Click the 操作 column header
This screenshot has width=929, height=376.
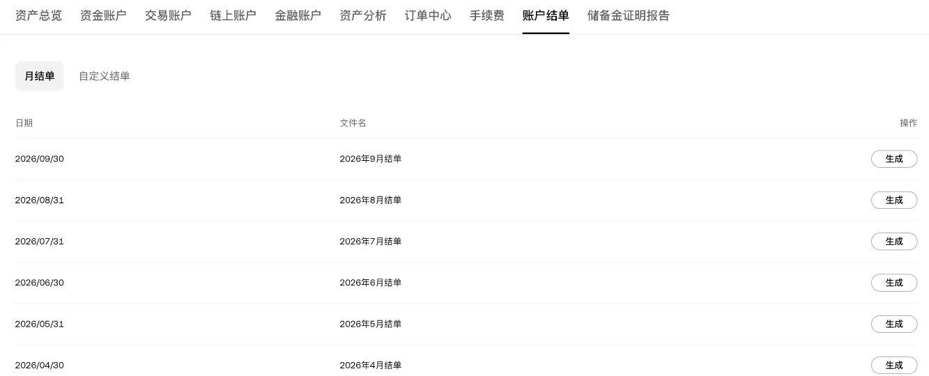pyautogui.click(x=909, y=123)
